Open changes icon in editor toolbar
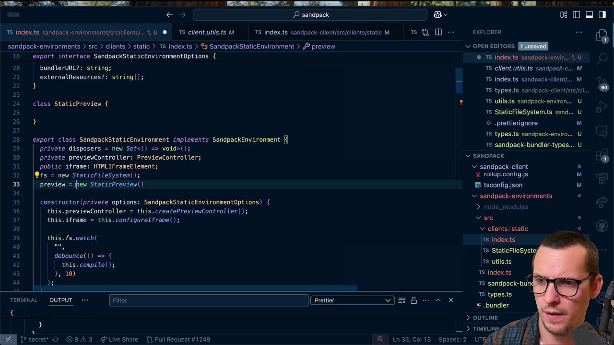Image resolution: width=614 pixels, height=345 pixels. tap(425, 32)
